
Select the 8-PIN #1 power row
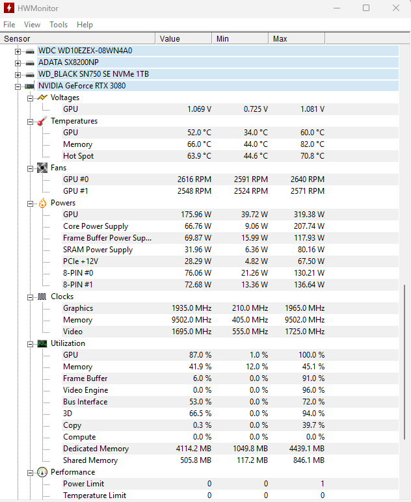click(x=230, y=285)
